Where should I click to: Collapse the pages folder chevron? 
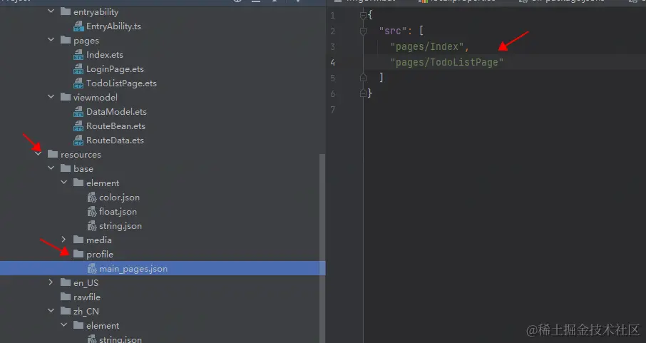coord(51,40)
